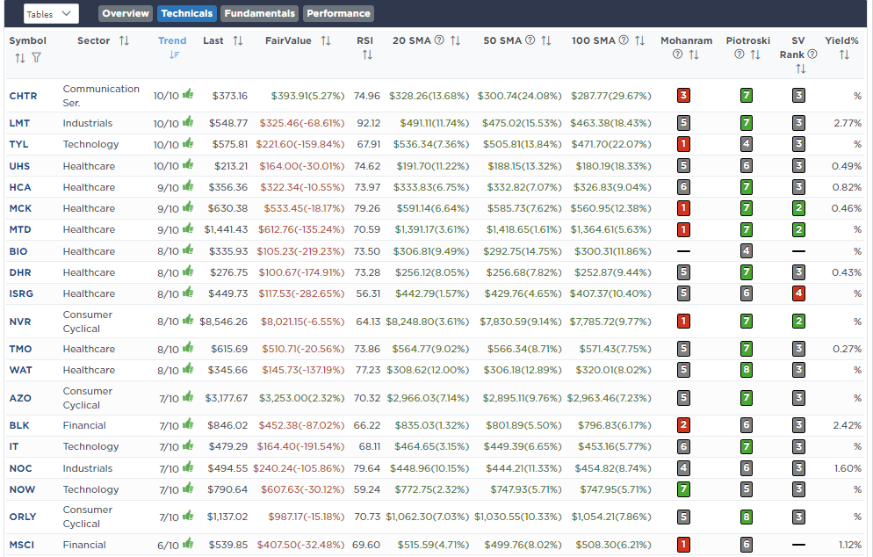873x557 pixels.
Task: Select TYL 100 SMA $471.70(22.07%)
Action: [610, 144]
